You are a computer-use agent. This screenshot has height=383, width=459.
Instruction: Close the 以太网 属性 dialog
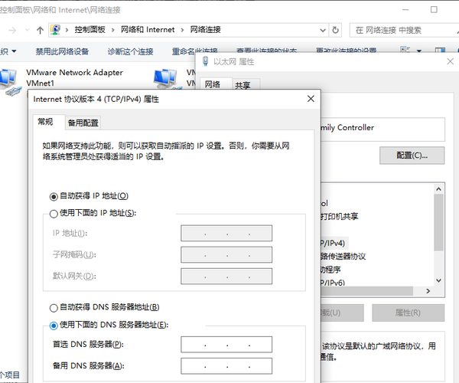pyautogui.click(x=451, y=61)
